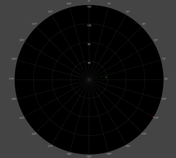This screenshot has width=176, height=158.
Task: Click the 315° angle label
Action: click(x=34, y=24)
